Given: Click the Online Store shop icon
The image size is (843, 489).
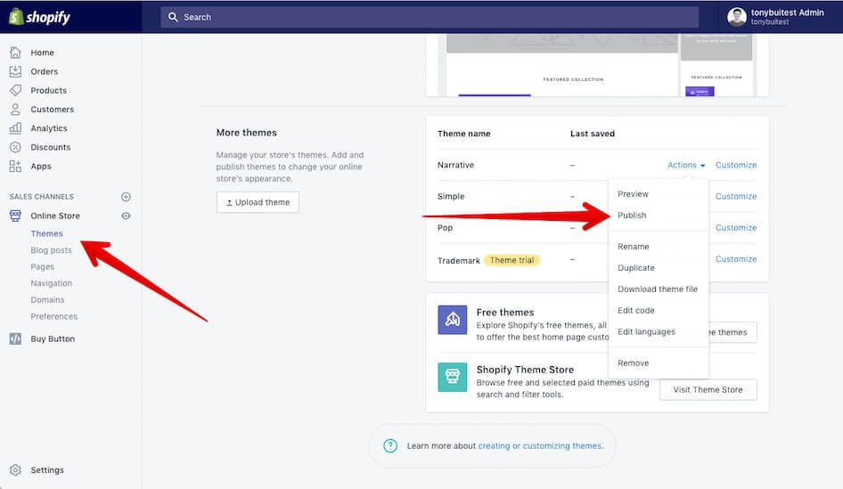Looking at the screenshot, I should pyautogui.click(x=15, y=216).
